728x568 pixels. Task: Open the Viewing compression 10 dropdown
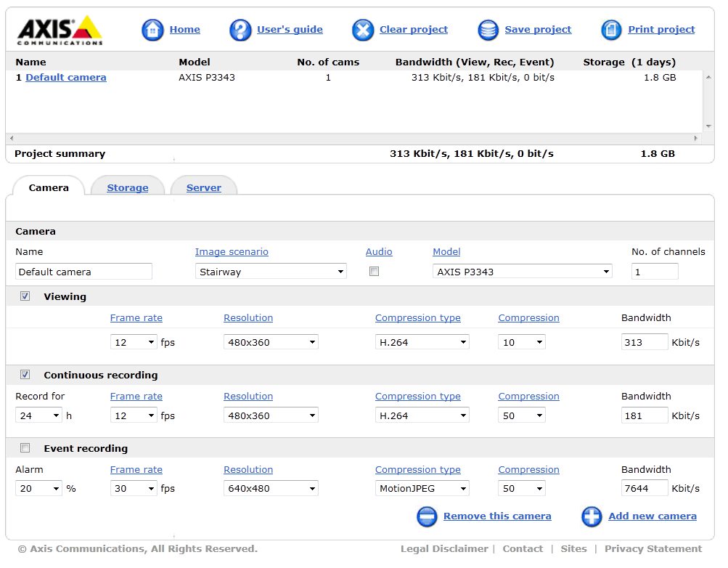[x=522, y=342]
